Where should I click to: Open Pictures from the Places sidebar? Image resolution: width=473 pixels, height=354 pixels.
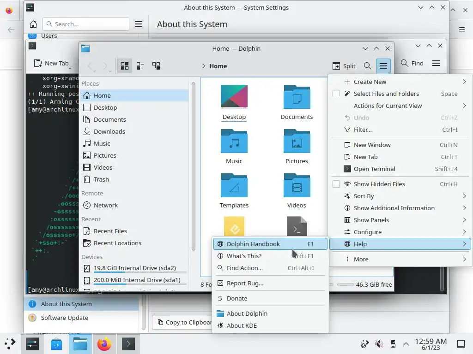pyautogui.click(x=134, y=155)
